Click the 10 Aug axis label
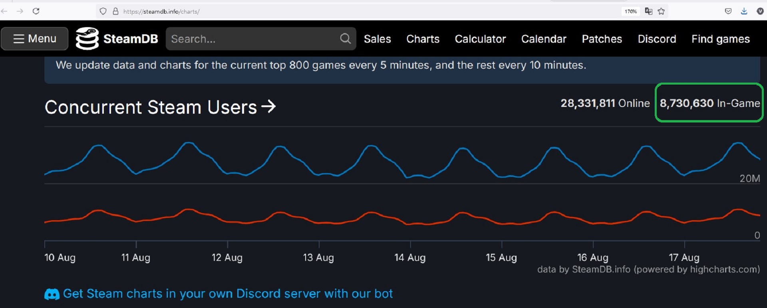The image size is (767, 308). coord(60,258)
